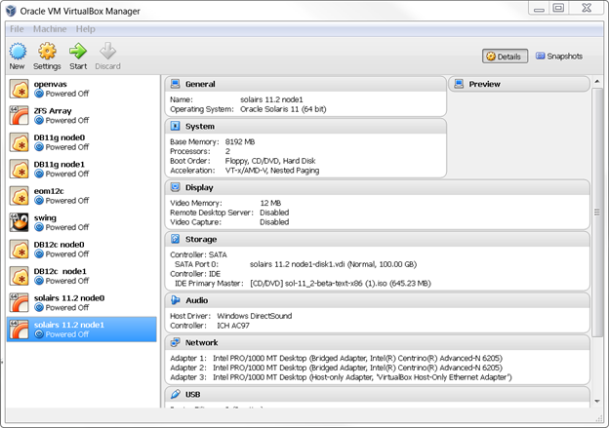Click the Oracle Solaris 11 (64 bit) value
This screenshot has height=428, width=609.
(283, 109)
